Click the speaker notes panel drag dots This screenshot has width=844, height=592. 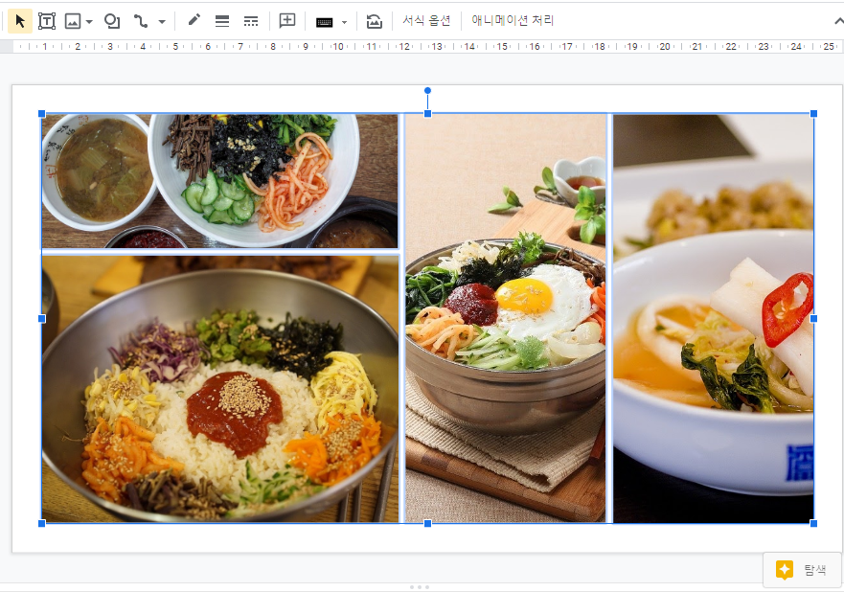(x=420, y=587)
